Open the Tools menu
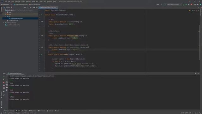Image resolution: width=202 pixels, height=114 pixels. (x=41, y=2)
